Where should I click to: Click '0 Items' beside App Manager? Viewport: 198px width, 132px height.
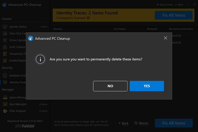(43, 104)
